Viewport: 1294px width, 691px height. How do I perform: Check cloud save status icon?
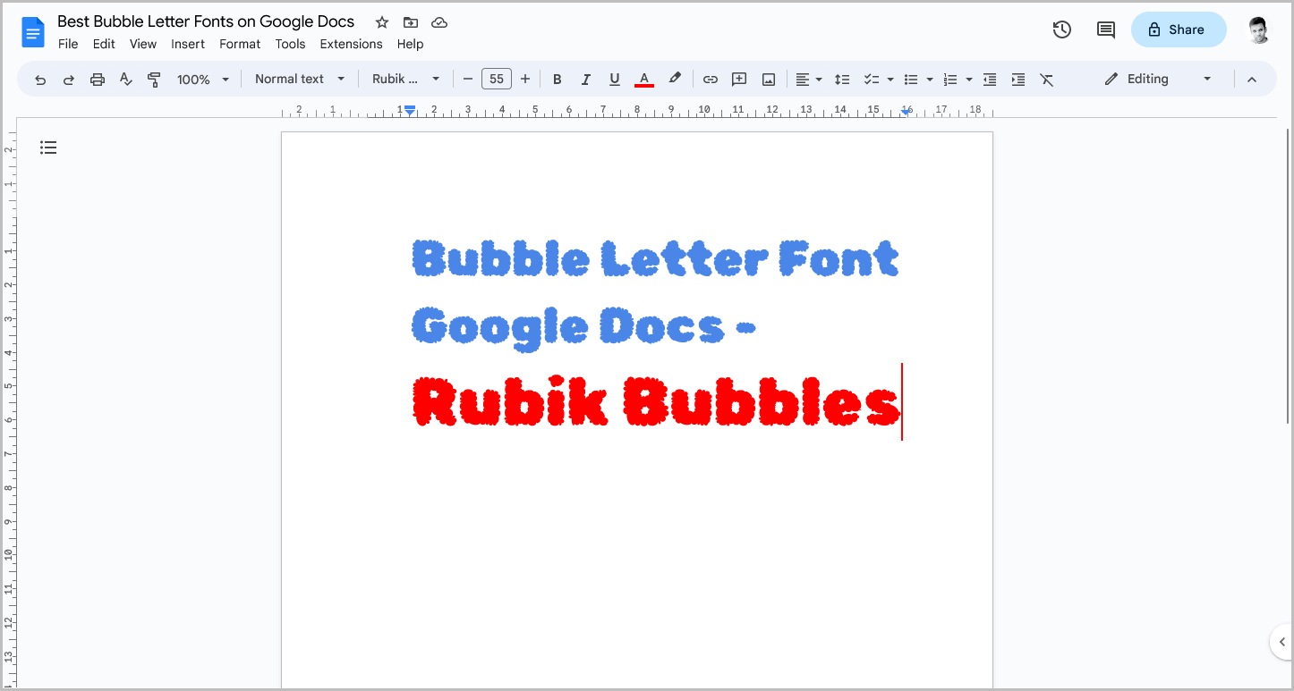[x=439, y=22]
